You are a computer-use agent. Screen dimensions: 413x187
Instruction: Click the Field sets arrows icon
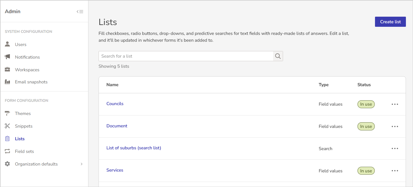click(7, 151)
